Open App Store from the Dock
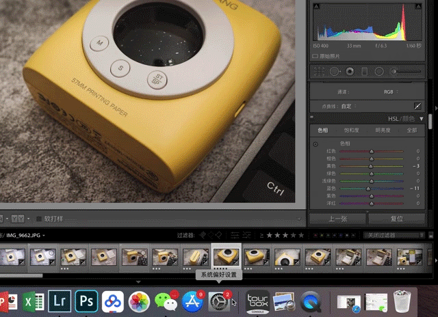The image size is (438, 317). 192,301
